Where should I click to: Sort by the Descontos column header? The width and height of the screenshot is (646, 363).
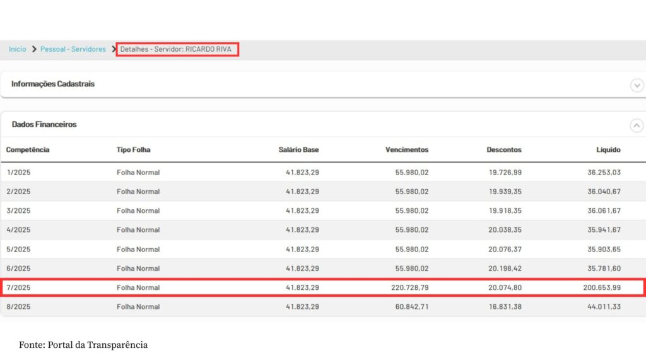pos(503,150)
